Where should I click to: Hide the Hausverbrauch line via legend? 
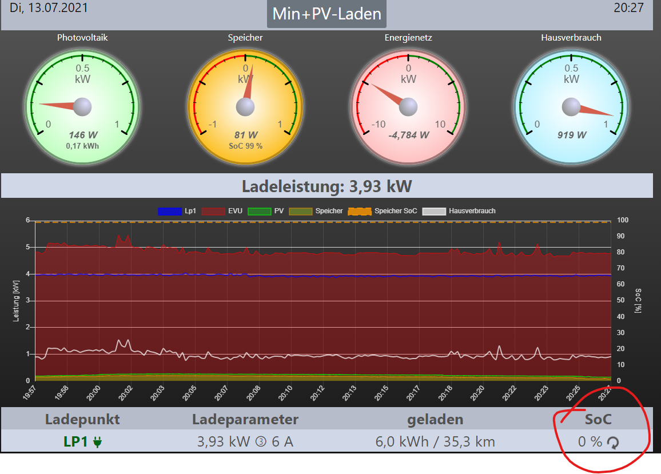tap(459, 211)
